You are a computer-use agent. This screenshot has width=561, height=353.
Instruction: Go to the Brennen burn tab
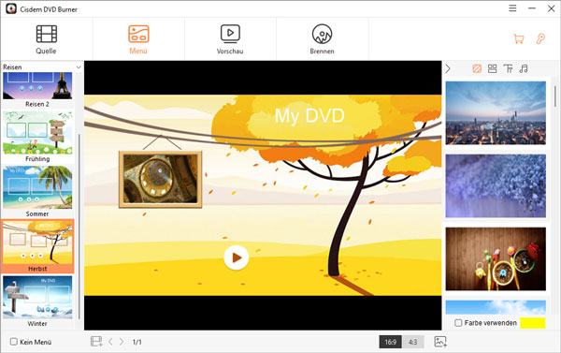[322, 39]
